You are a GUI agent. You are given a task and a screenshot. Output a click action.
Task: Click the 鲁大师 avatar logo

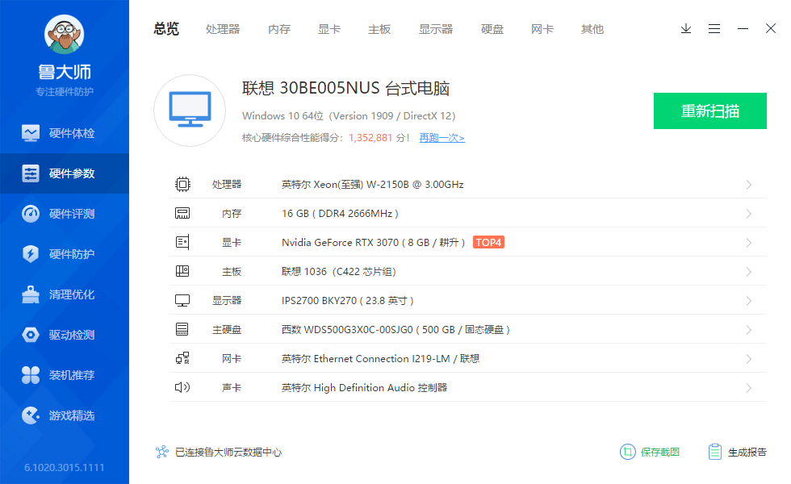(x=64, y=34)
